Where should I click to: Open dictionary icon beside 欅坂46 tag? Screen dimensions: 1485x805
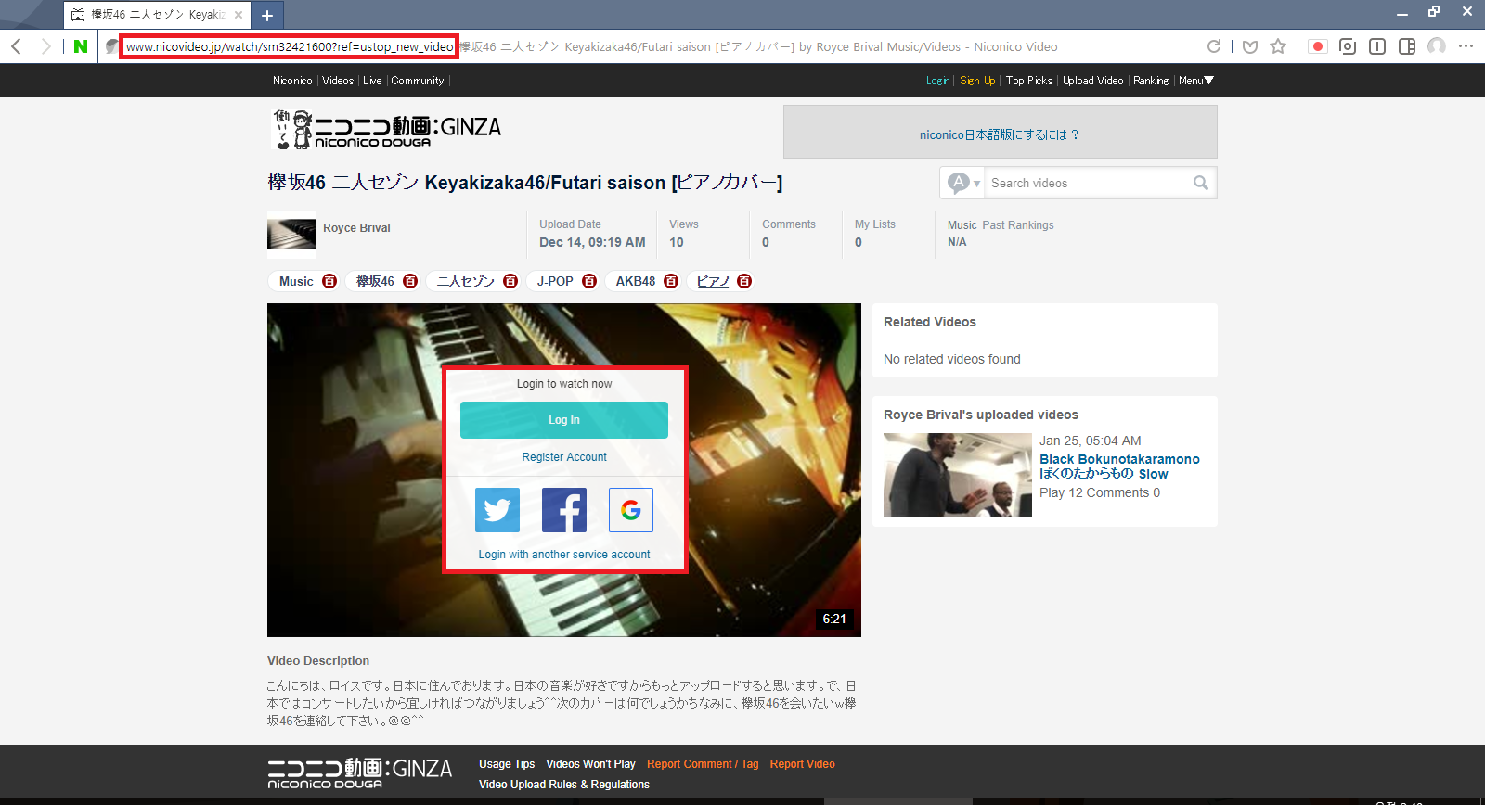[410, 281]
